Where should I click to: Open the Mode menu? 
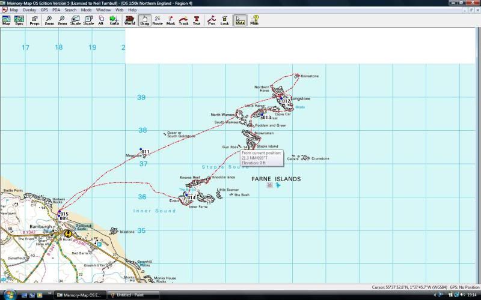87,10
